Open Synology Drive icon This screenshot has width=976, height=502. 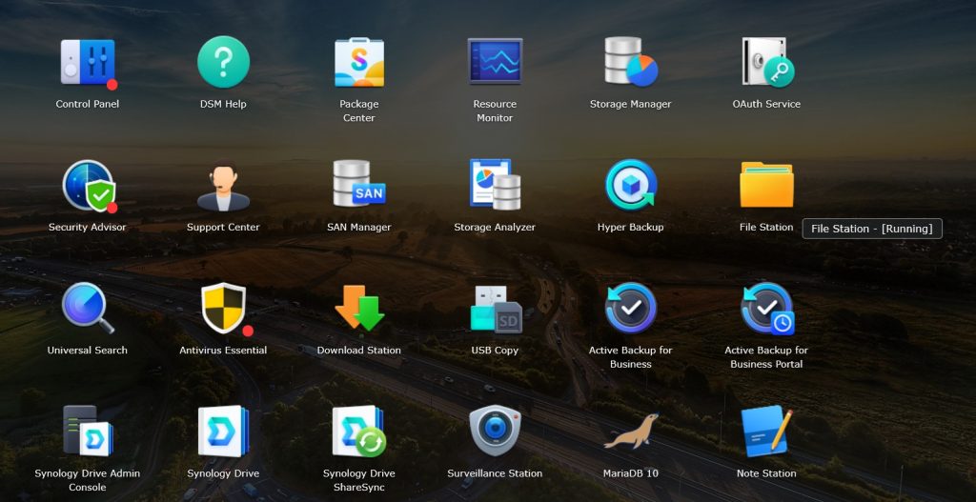coord(223,432)
